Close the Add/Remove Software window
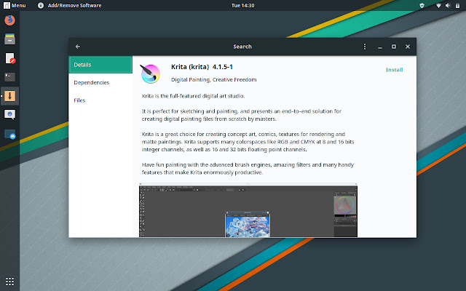Image resolution: width=466 pixels, height=291 pixels. (x=408, y=47)
